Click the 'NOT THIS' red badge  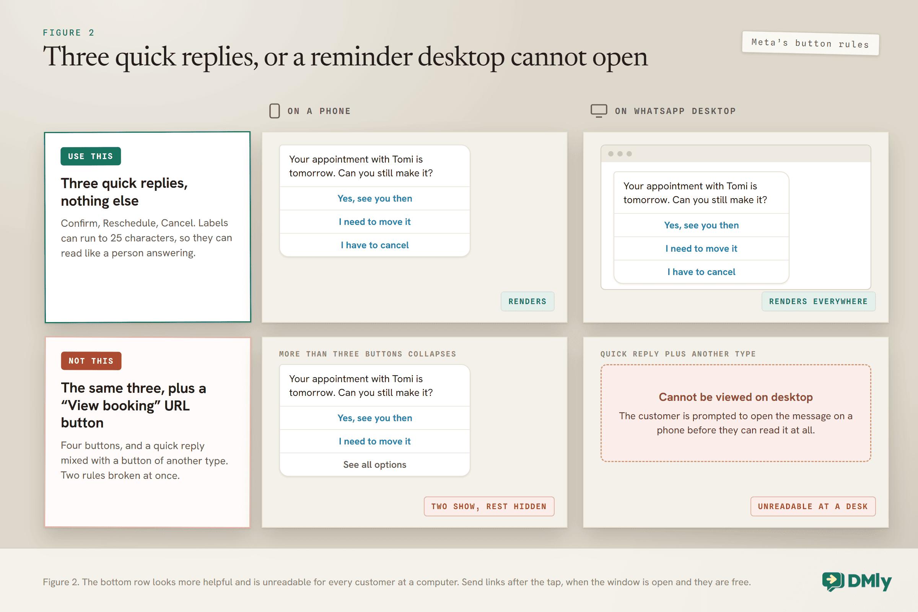point(91,361)
